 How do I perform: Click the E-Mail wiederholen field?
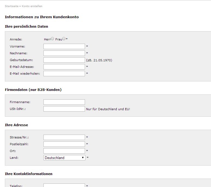pos(64,74)
